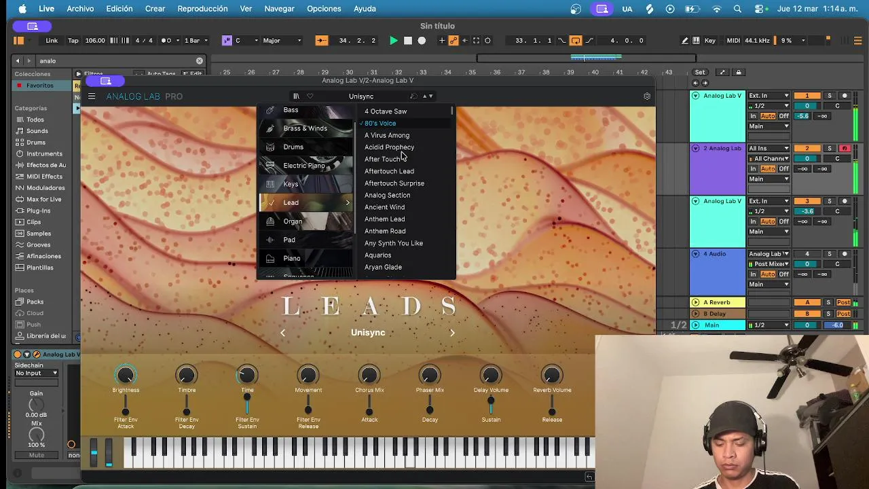
Task: Toggle the metronome in the transport bar
Action: pyautogui.click(x=167, y=41)
